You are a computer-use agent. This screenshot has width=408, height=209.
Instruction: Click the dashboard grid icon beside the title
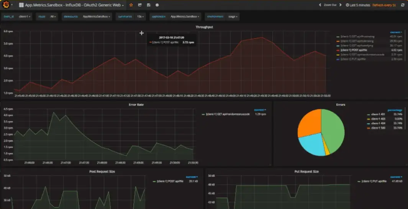(x=21, y=5)
